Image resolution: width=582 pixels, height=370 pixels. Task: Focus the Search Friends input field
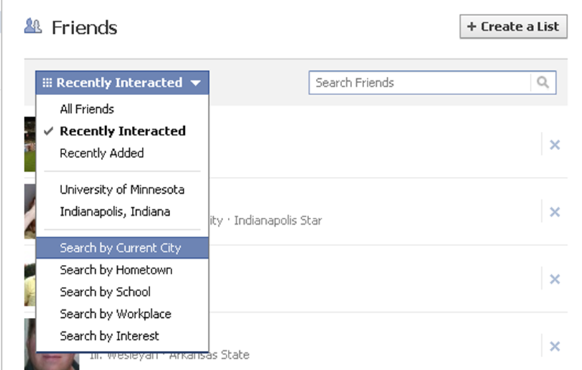pos(420,82)
